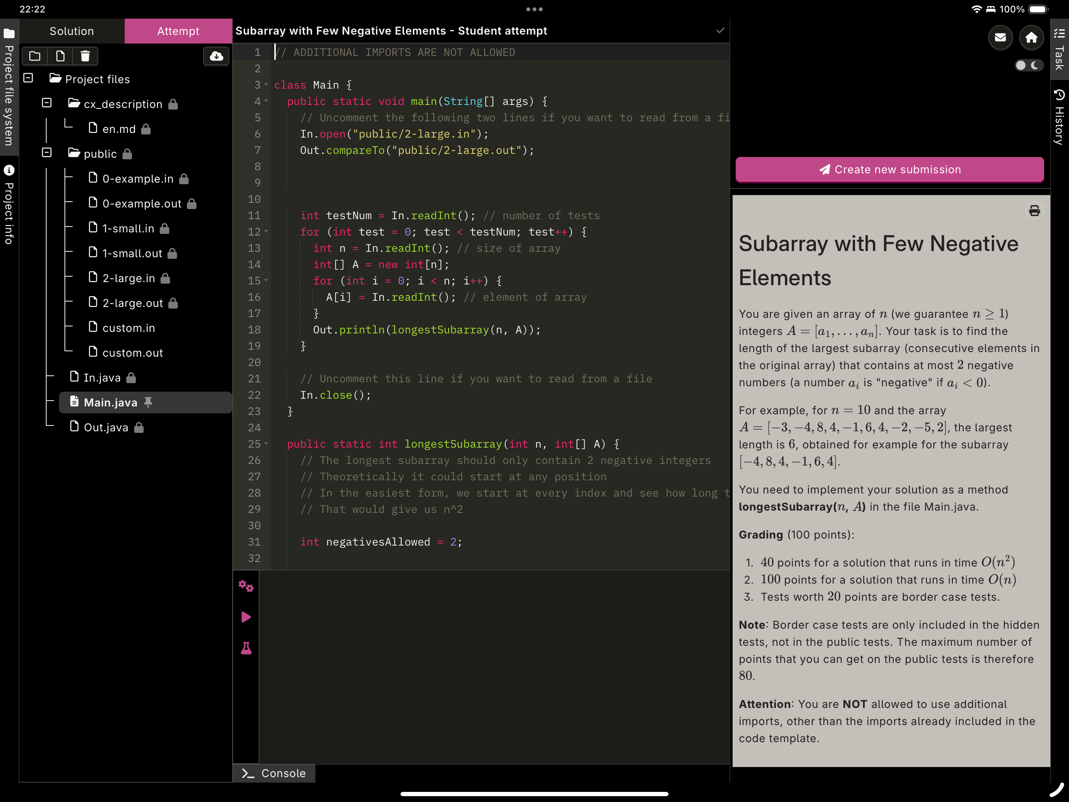Image resolution: width=1069 pixels, height=802 pixels.
Task: Click line number 18 in the gutter
Action: click(254, 330)
